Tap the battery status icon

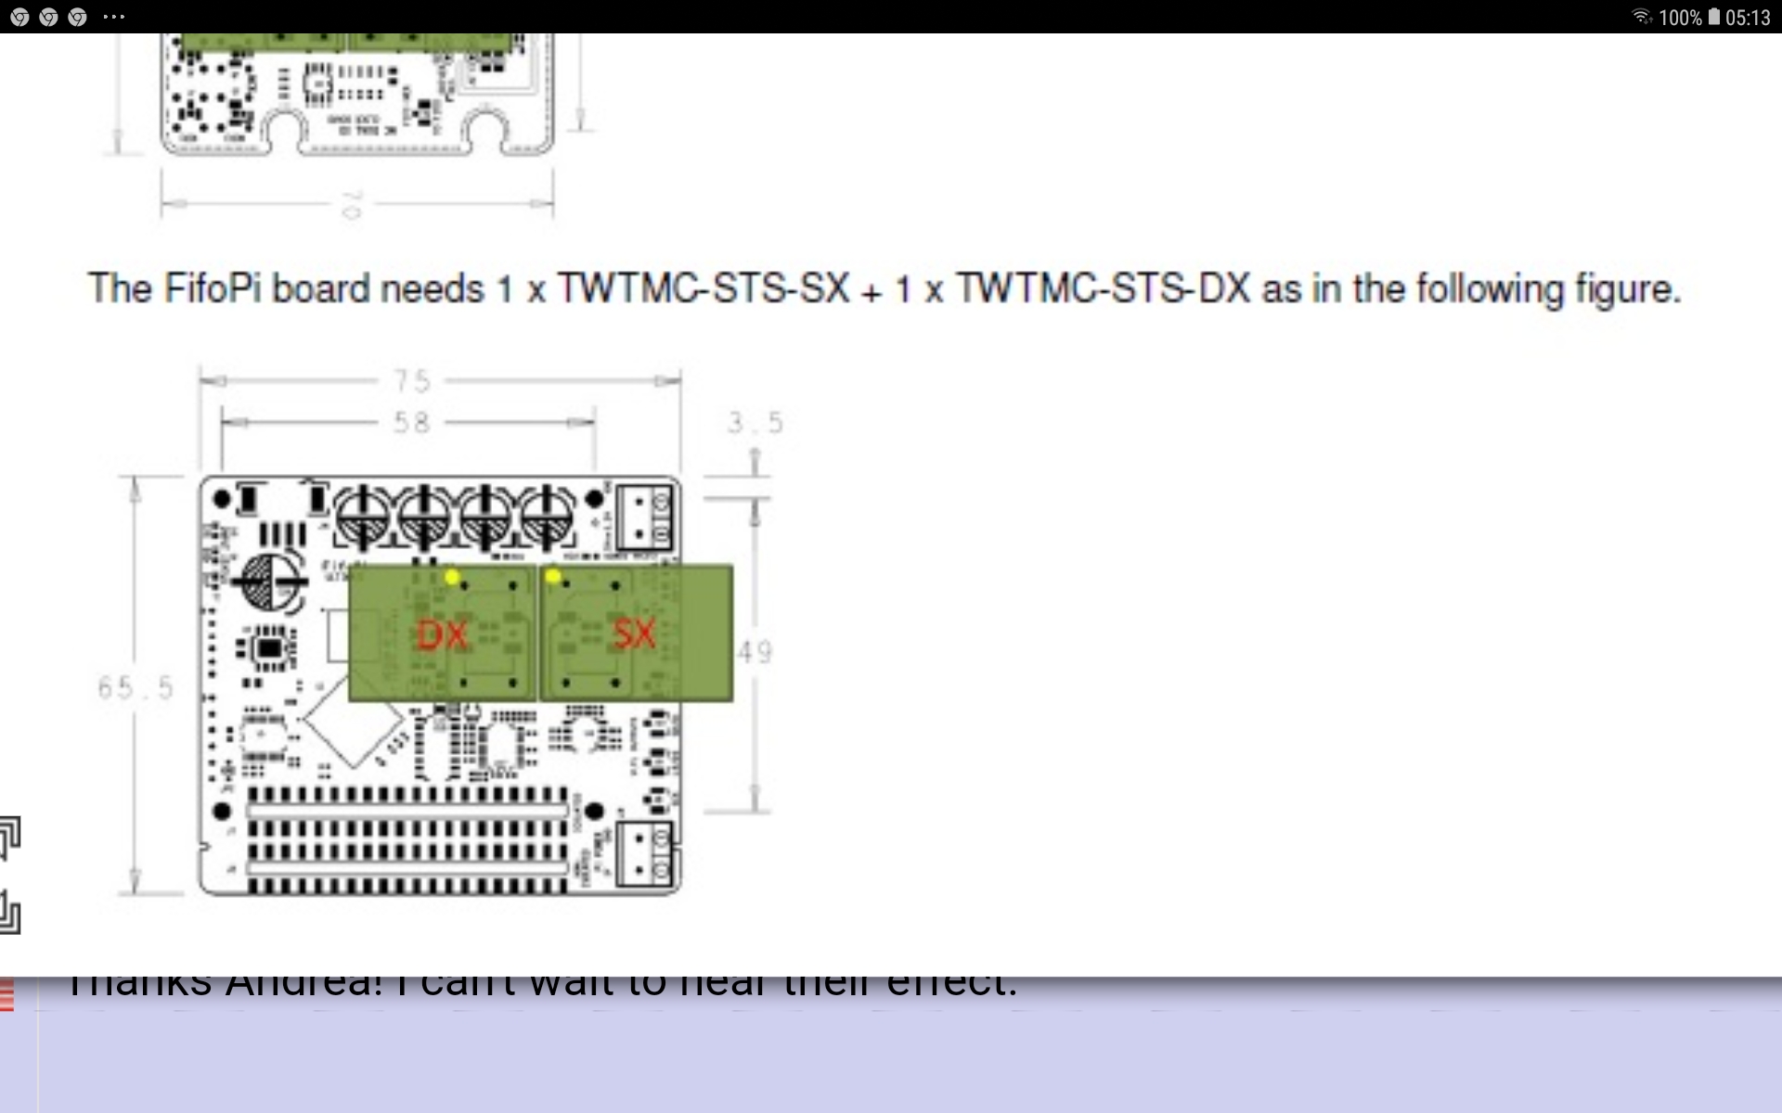(1714, 17)
